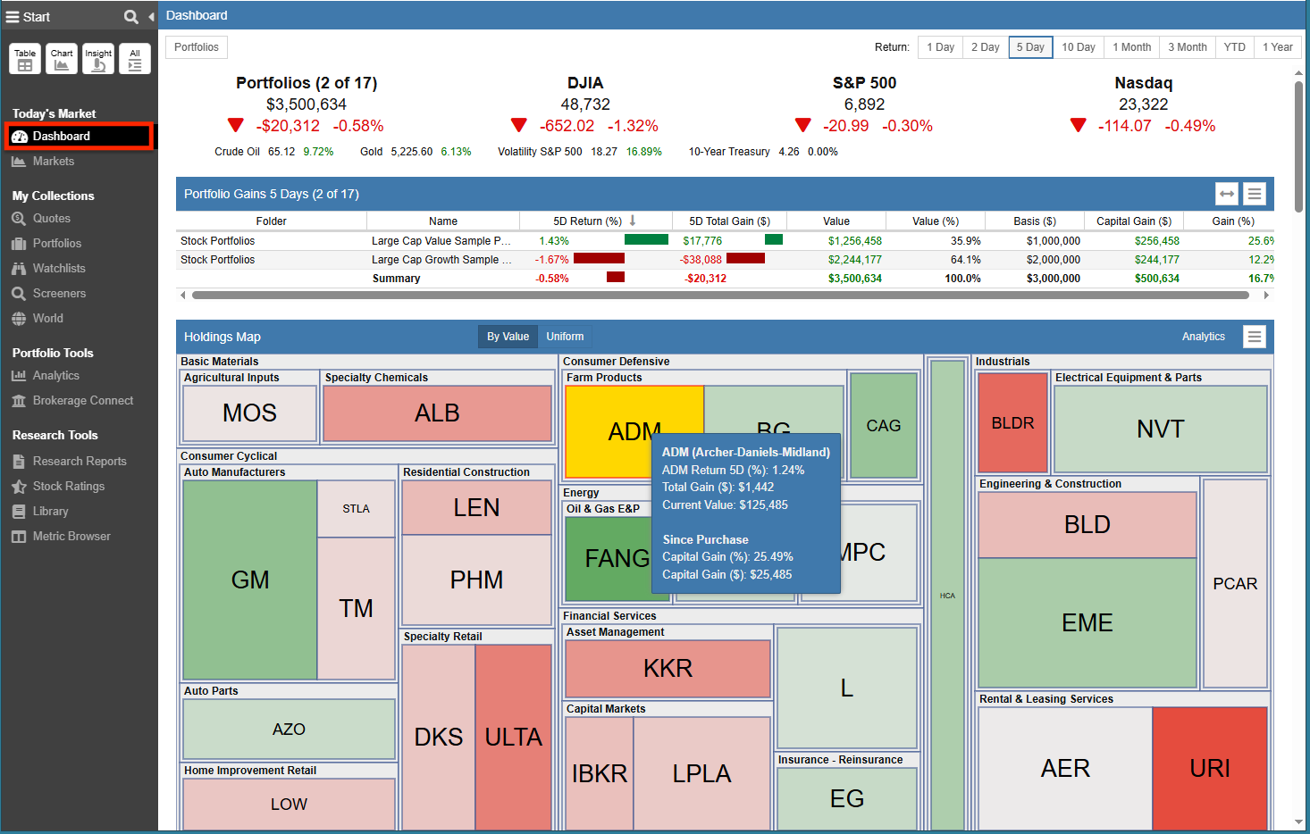
Task: Open Watchlists in the sidebar
Action: 59,269
